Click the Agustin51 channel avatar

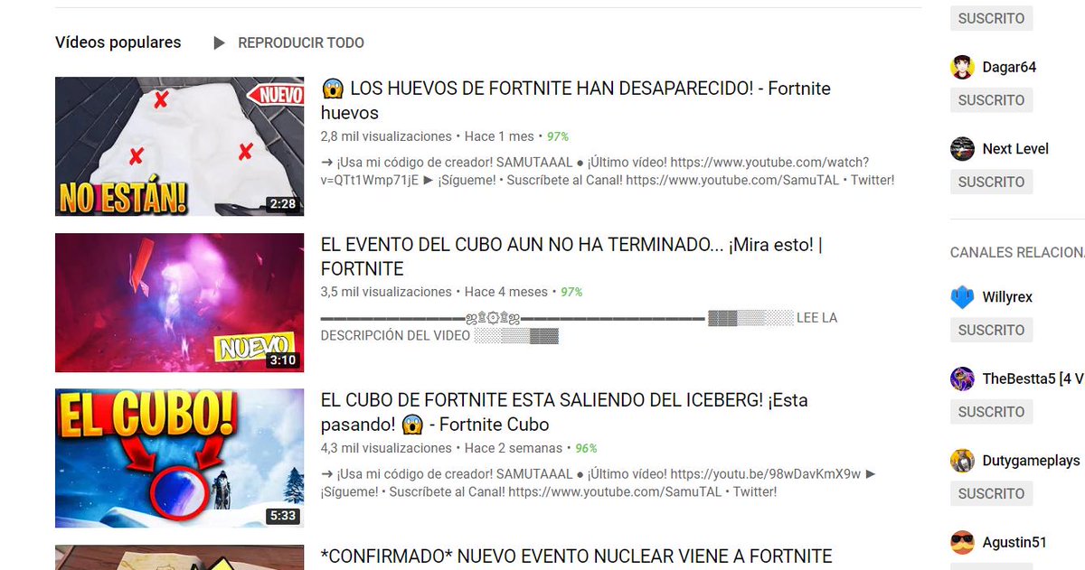coord(962,543)
